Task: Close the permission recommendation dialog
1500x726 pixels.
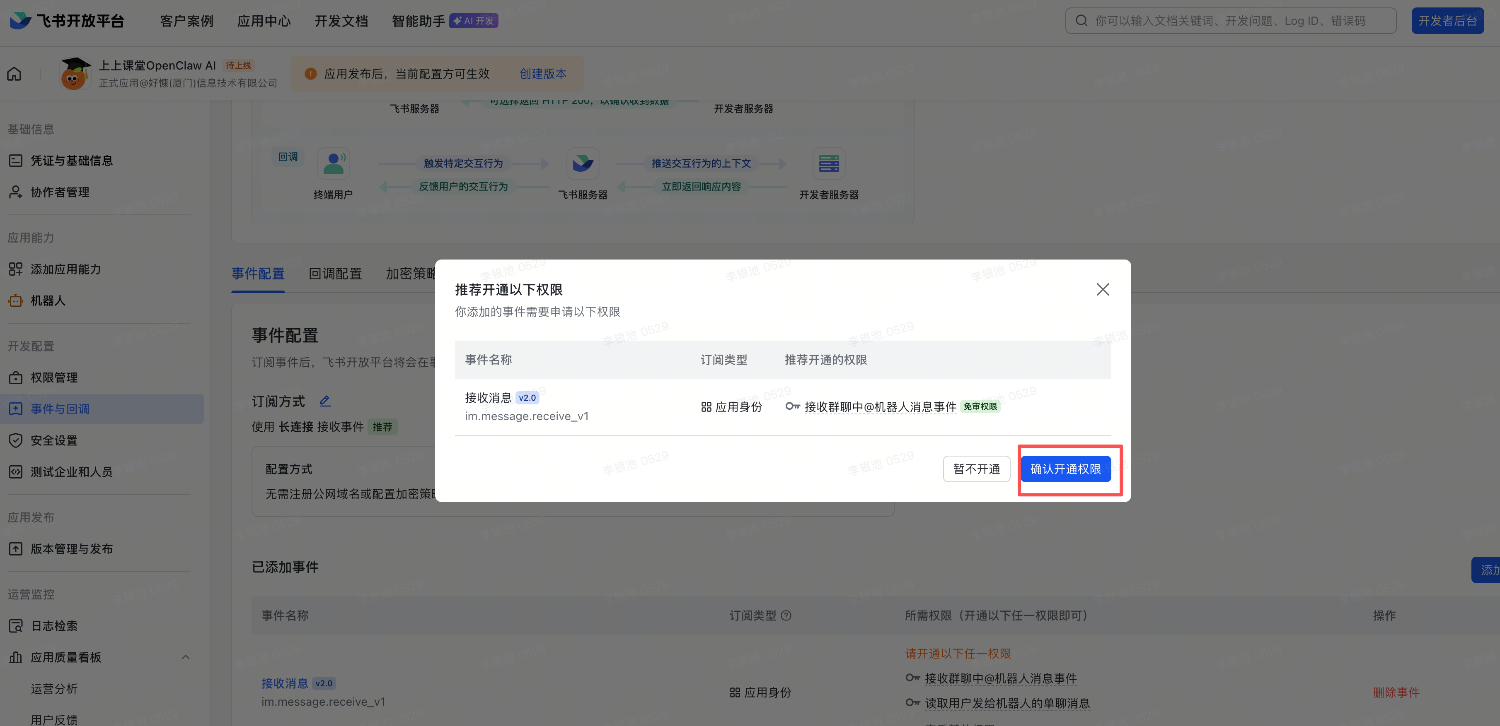Action: (1102, 290)
